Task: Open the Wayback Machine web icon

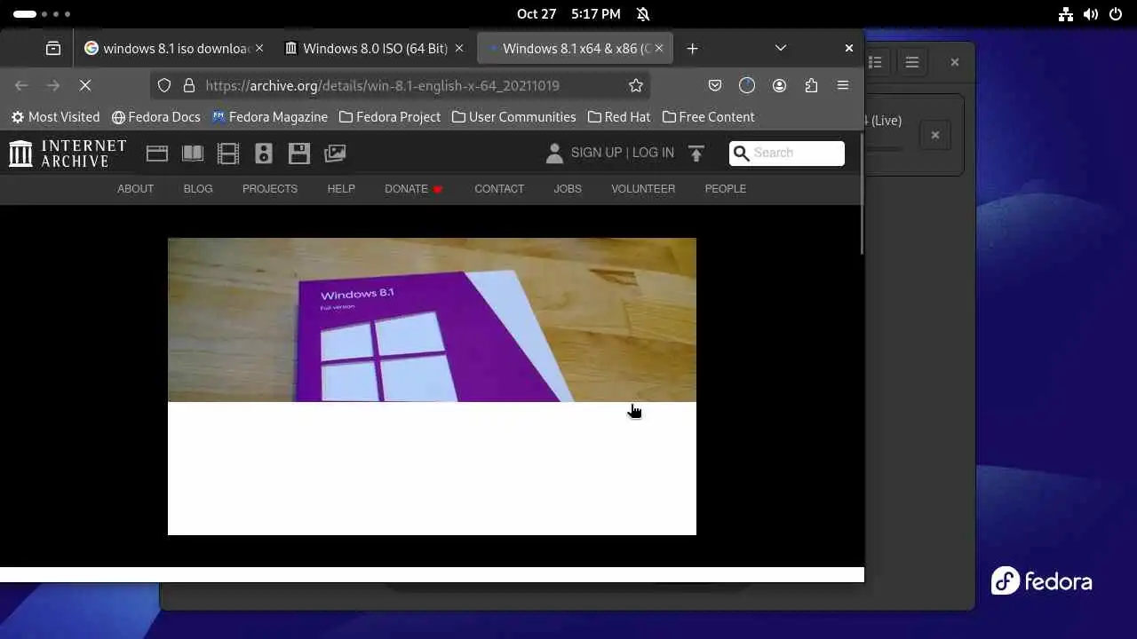Action: [157, 154]
